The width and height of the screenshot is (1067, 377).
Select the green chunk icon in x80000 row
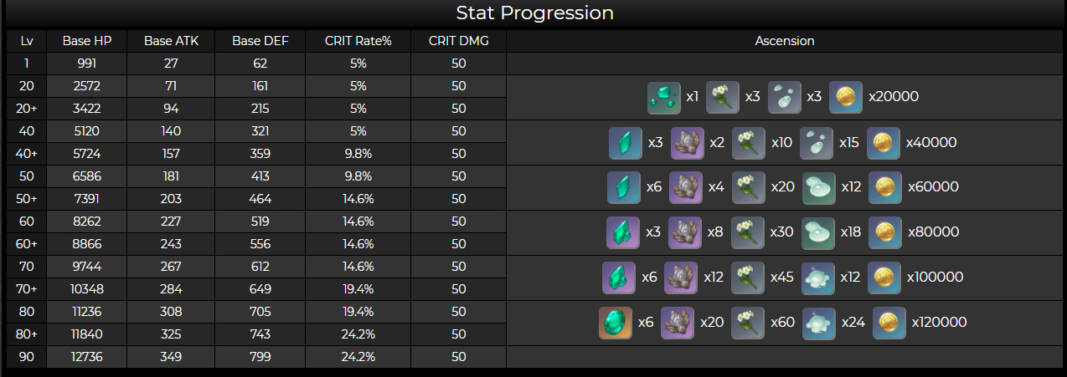pyautogui.click(x=623, y=232)
